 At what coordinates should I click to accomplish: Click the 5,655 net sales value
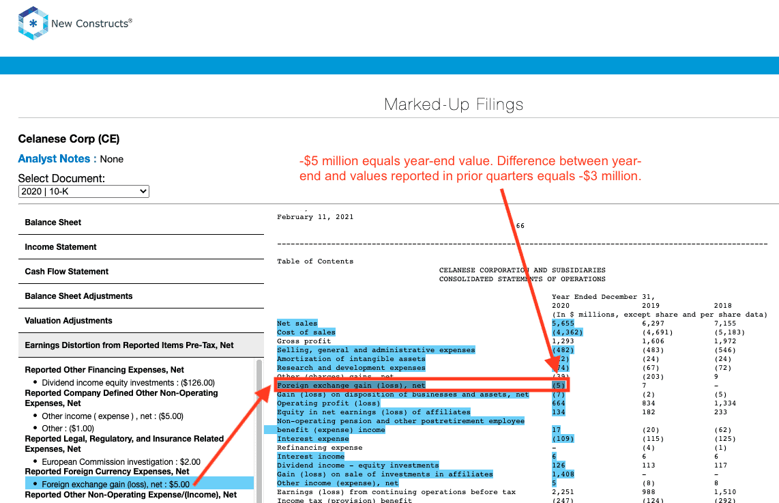[563, 324]
